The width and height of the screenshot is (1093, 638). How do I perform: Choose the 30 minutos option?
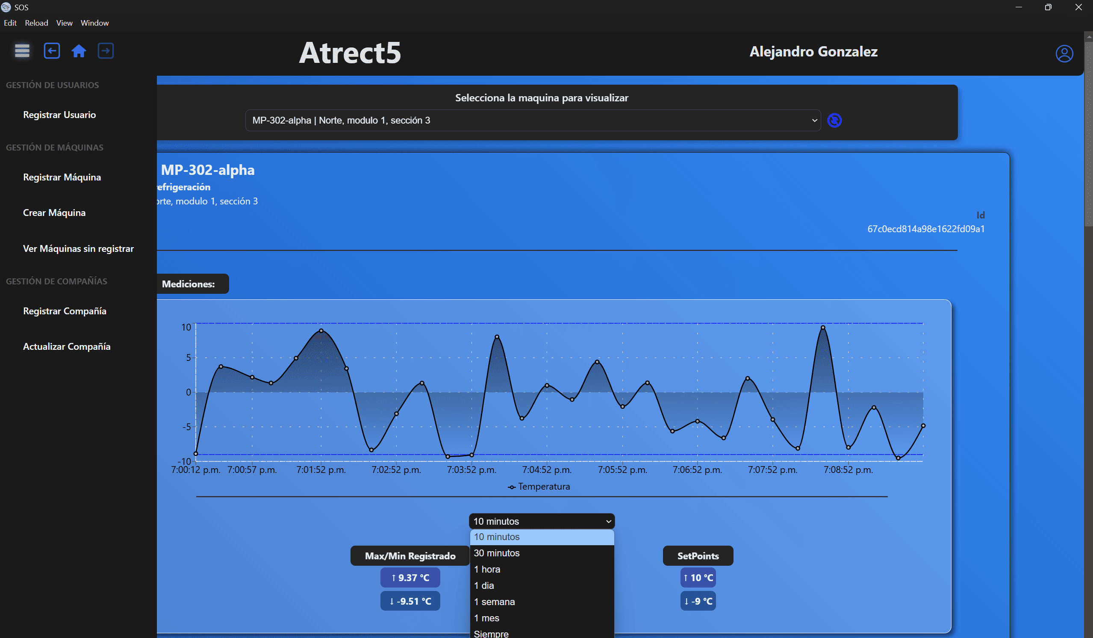coord(542,553)
